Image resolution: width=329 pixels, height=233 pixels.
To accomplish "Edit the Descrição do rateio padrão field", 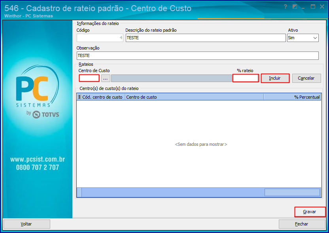I will (x=206, y=38).
